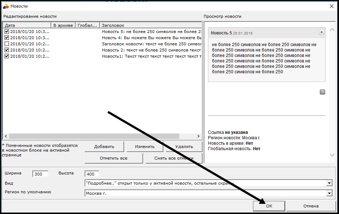
Task: Click the Отмена button
Action: [311, 206]
